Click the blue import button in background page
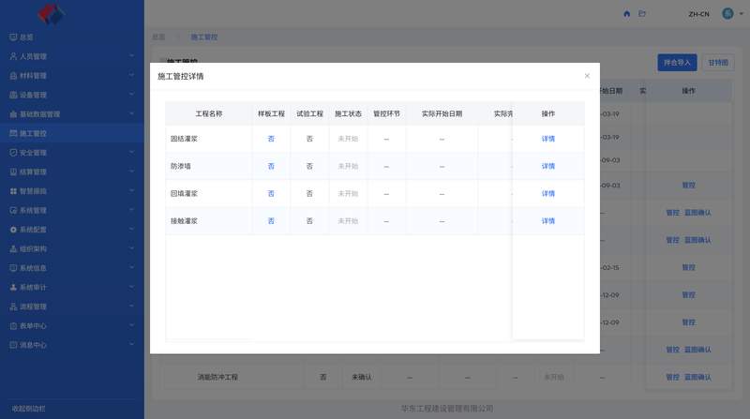 tap(677, 63)
